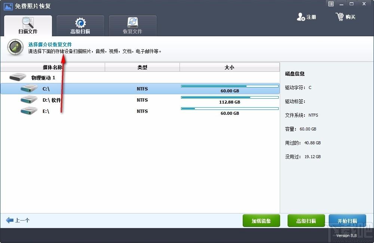Click the C:\ drive icon
Image resolution: width=374 pixels, height=243 pixels.
29,89
